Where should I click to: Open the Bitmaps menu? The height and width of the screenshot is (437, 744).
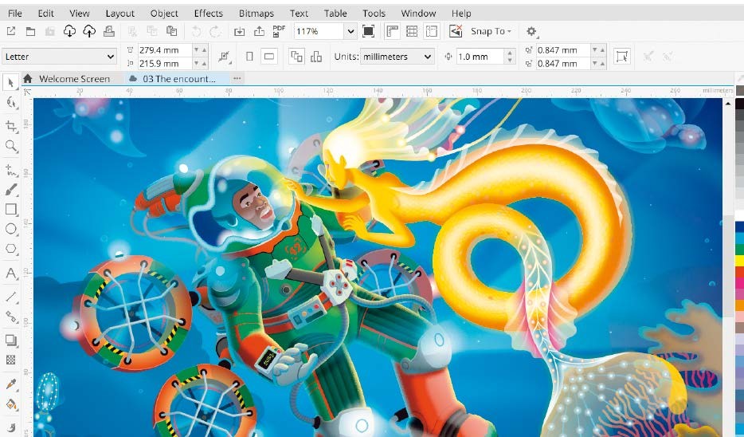point(256,14)
